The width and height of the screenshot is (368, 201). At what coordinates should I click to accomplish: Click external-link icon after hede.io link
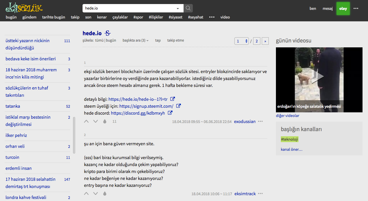click(173, 99)
